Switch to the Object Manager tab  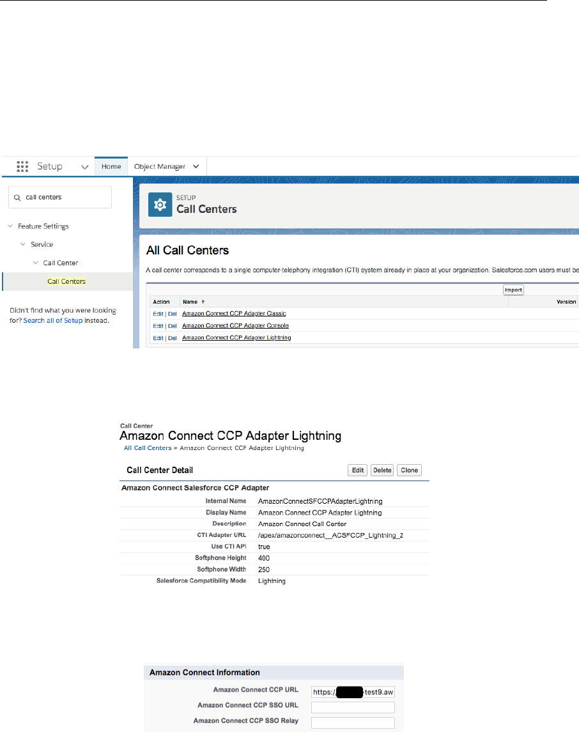tap(160, 166)
